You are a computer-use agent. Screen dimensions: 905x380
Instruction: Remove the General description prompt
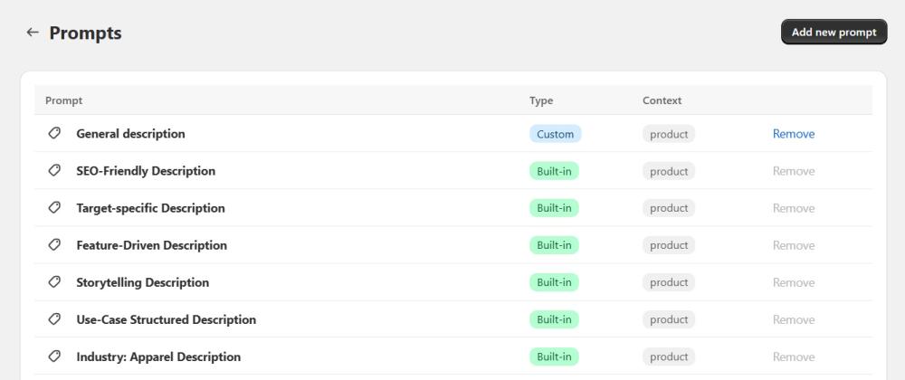[793, 134]
